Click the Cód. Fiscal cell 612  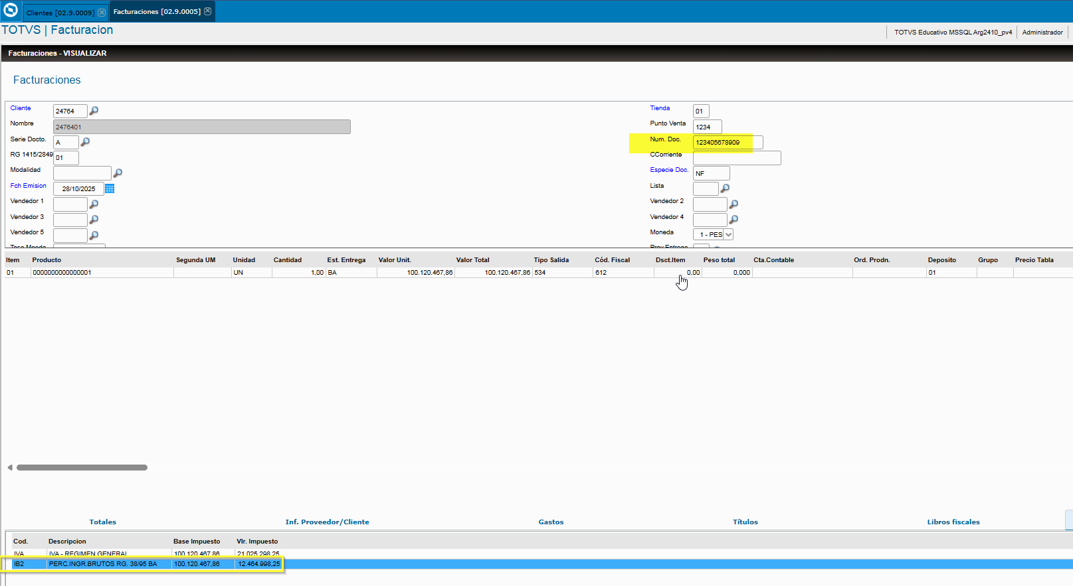click(x=623, y=273)
